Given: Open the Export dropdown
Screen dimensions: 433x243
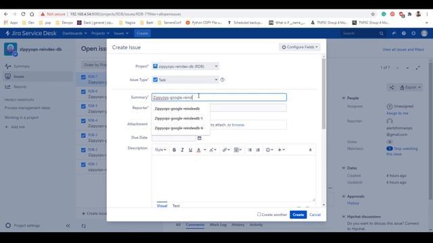Looking at the screenshot, I should point(410,88).
